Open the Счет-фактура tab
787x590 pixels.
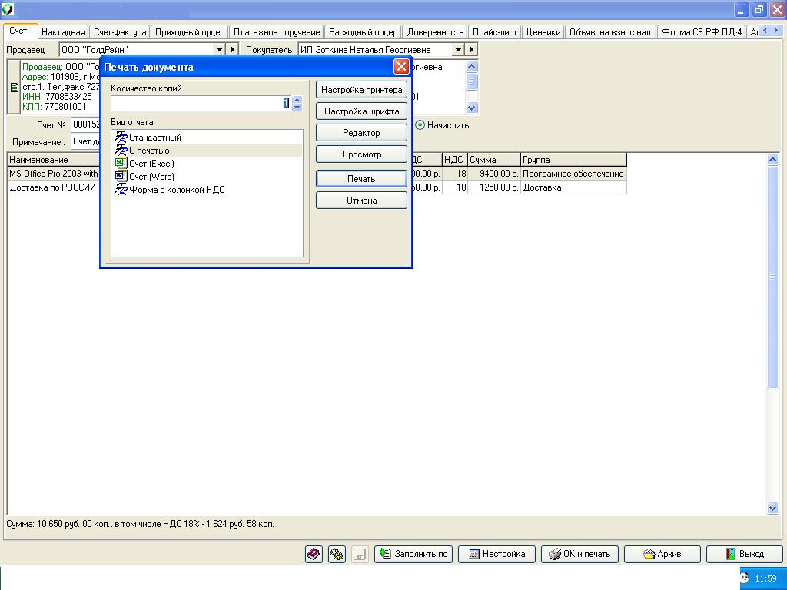click(120, 32)
